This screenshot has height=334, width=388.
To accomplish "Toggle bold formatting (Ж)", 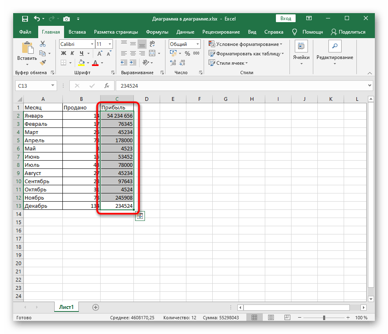I will point(64,53).
